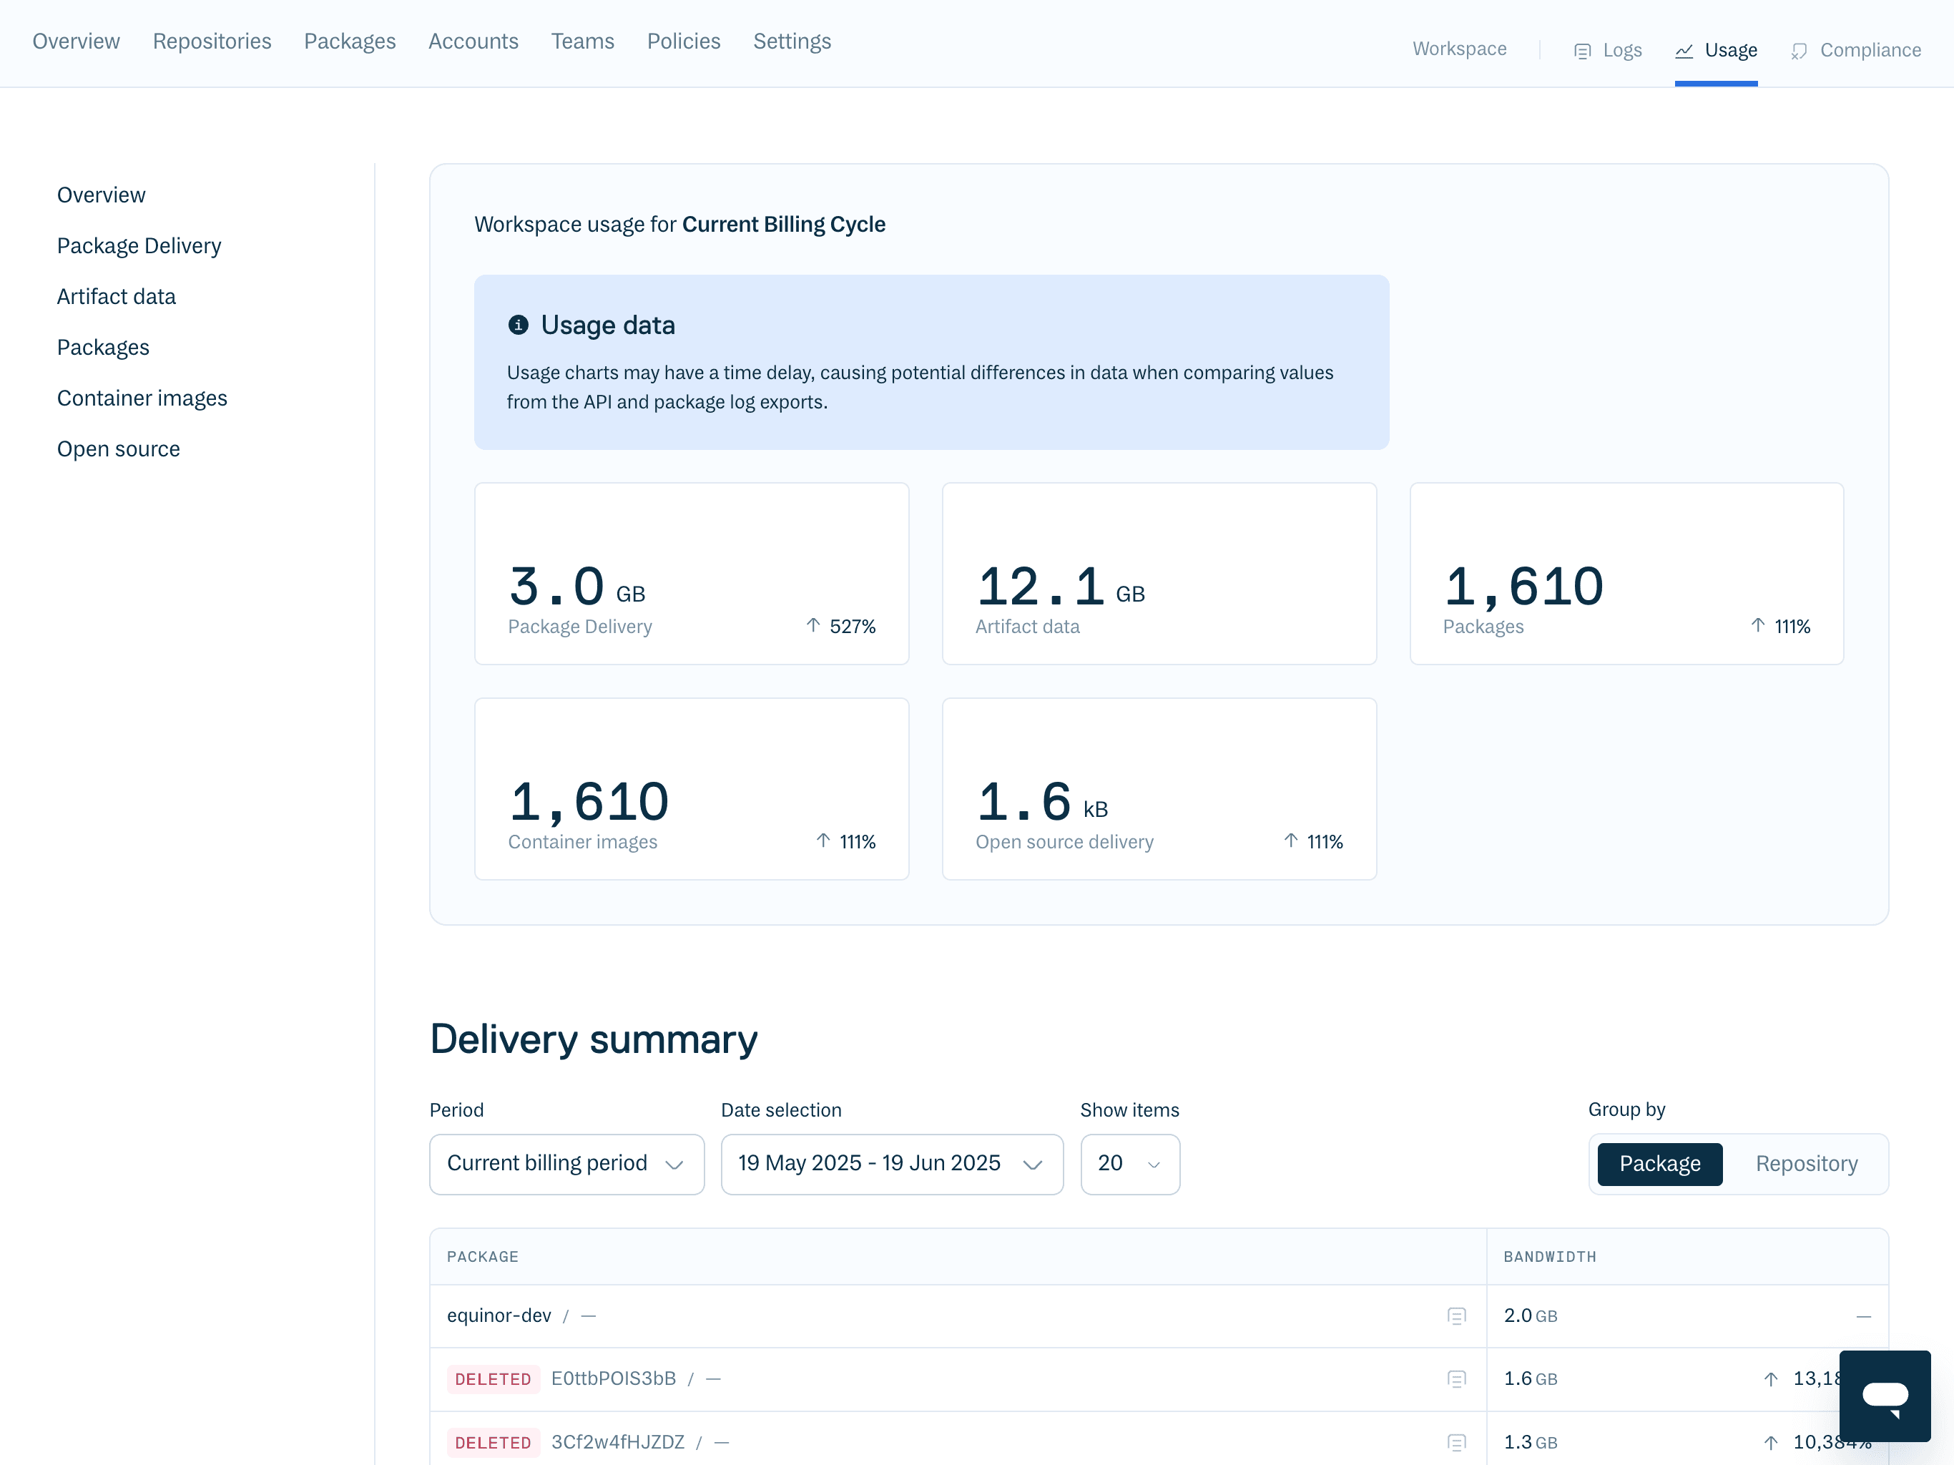Select the equinor-dev package row
Image resolution: width=1954 pixels, height=1465 pixels.
coord(499,1315)
